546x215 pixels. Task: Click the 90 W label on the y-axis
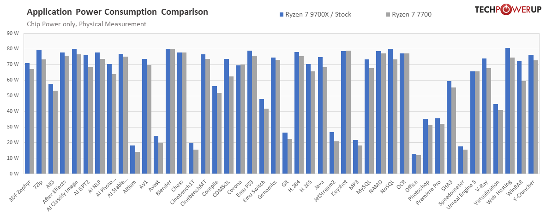tap(12, 33)
